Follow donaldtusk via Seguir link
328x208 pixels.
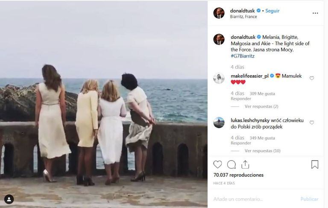point(272,11)
